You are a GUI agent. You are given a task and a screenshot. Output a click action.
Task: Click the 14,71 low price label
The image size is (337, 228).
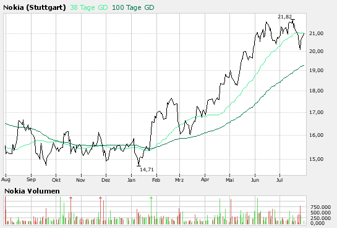point(147,169)
